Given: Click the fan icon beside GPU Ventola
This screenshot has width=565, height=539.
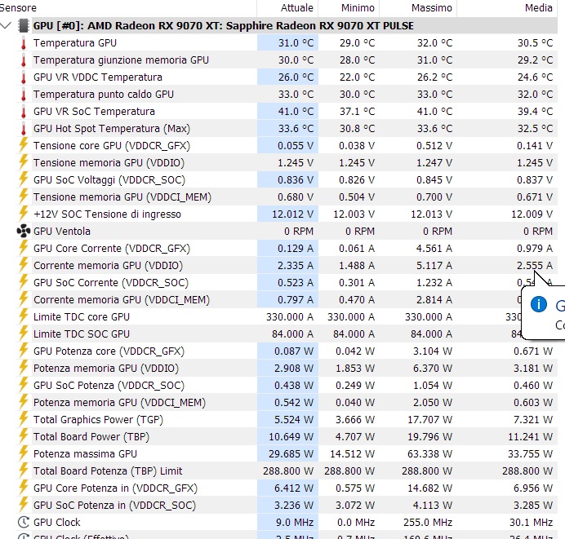Looking at the screenshot, I should point(24,231).
